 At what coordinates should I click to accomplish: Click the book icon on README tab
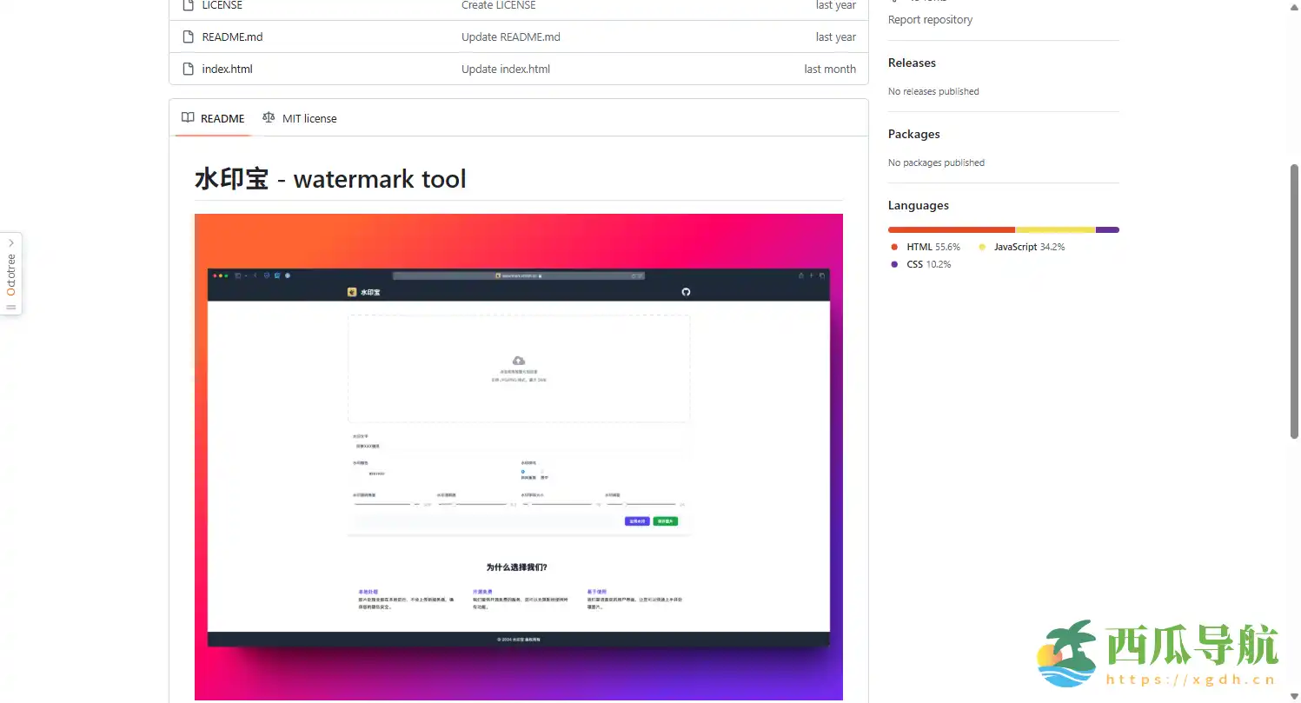(188, 118)
